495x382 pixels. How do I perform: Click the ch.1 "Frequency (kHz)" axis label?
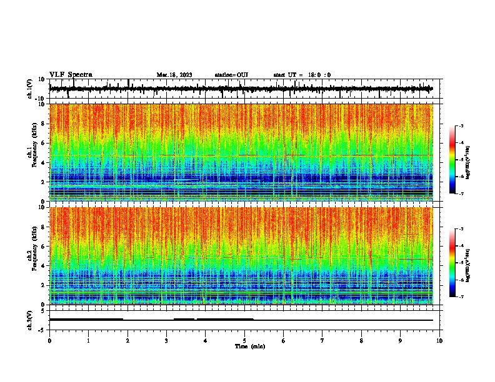click(x=34, y=145)
